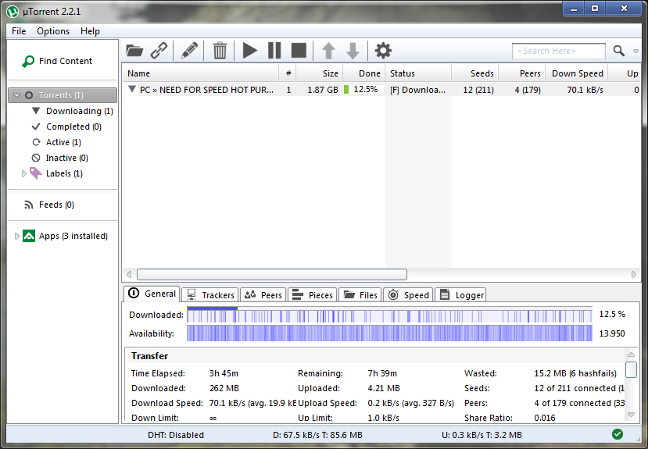The height and width of the screenshot is (449, 648).
Task: Click the µTorrent logo in the title bar
Action: 13,12
